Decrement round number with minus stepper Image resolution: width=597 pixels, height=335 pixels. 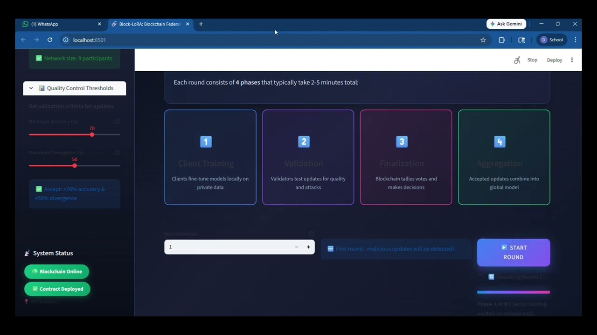pyautogui.click(x=297, y=247)
